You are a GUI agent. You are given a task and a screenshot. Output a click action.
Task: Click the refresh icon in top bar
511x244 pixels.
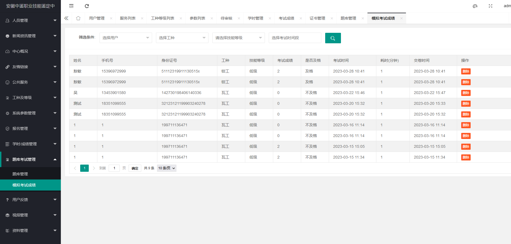tap(87, 6)
